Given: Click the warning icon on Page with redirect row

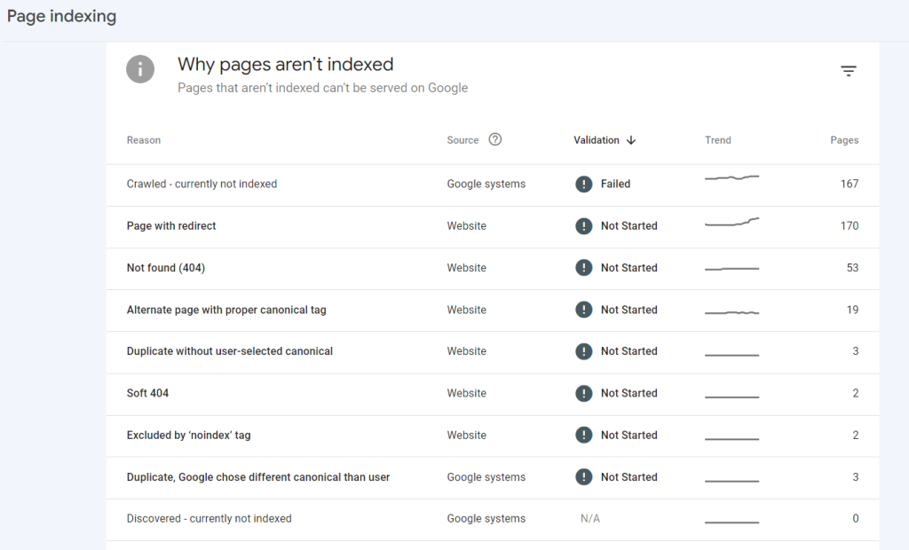Looking at the screenshot, I should 583,225.
